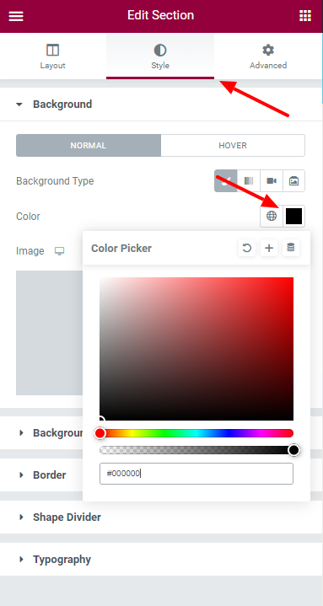Open global colors globe icon
323x606 pixels.
[272, 216]
